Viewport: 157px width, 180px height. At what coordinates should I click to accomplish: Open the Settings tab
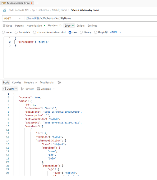92,26
